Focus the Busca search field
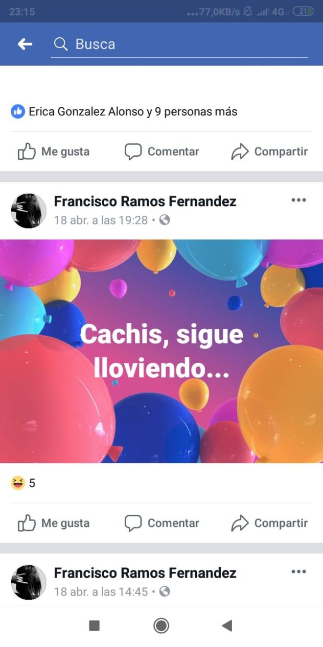The image size is (323, 647). tap(179, 44)
